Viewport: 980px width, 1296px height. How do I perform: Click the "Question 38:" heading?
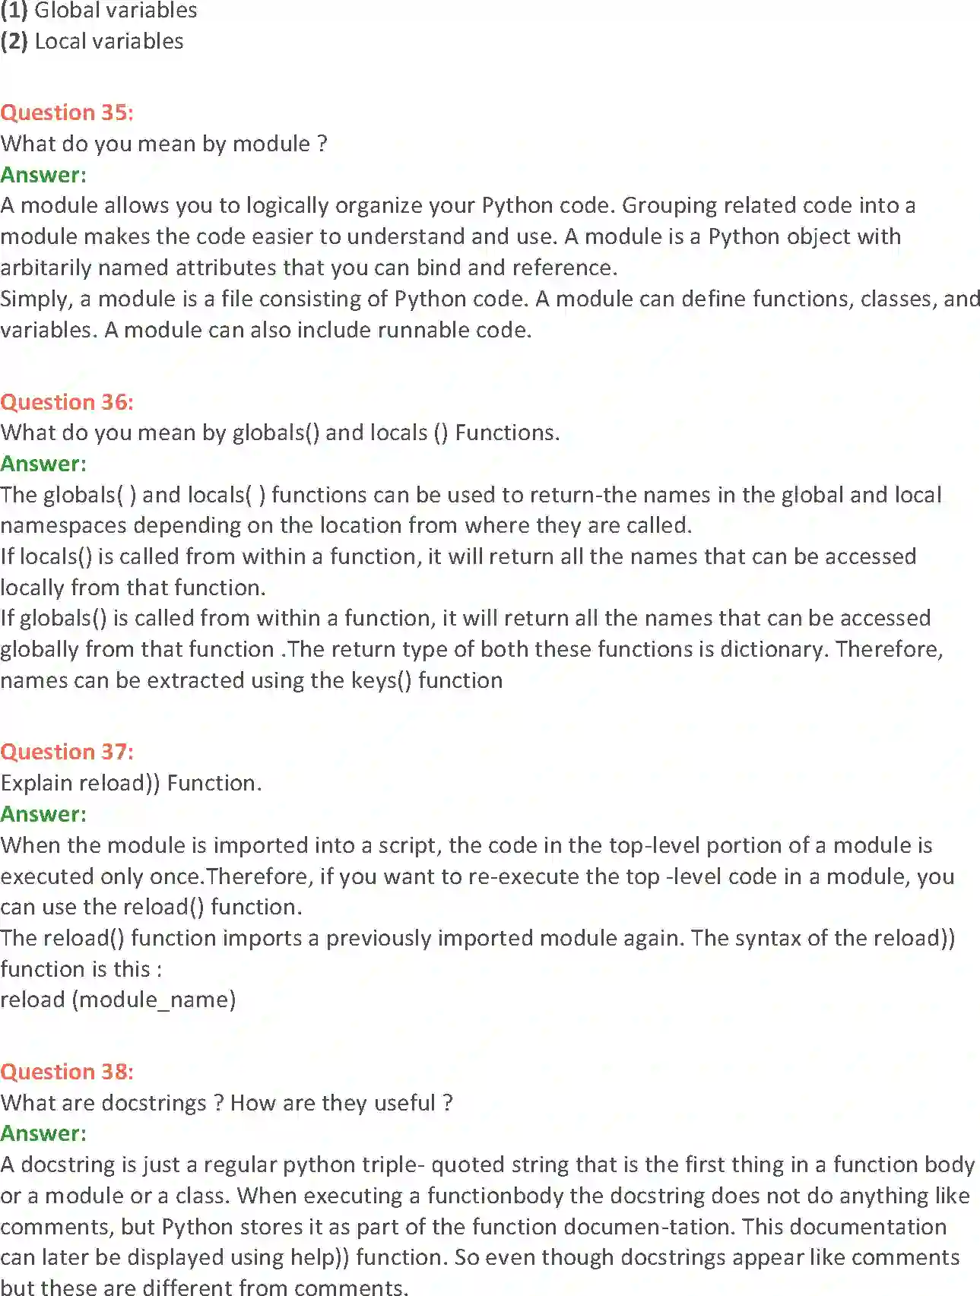click(x=67, y=1072)
